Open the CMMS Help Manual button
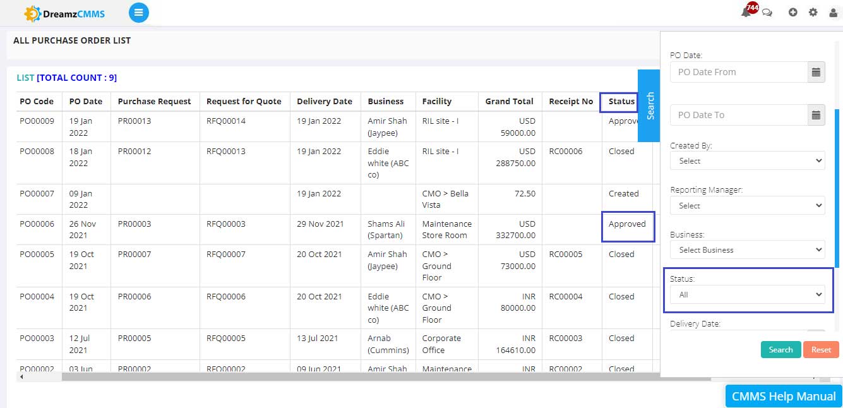Image resolution: width=843 pixels, height=408 pixels. point(784,396)
